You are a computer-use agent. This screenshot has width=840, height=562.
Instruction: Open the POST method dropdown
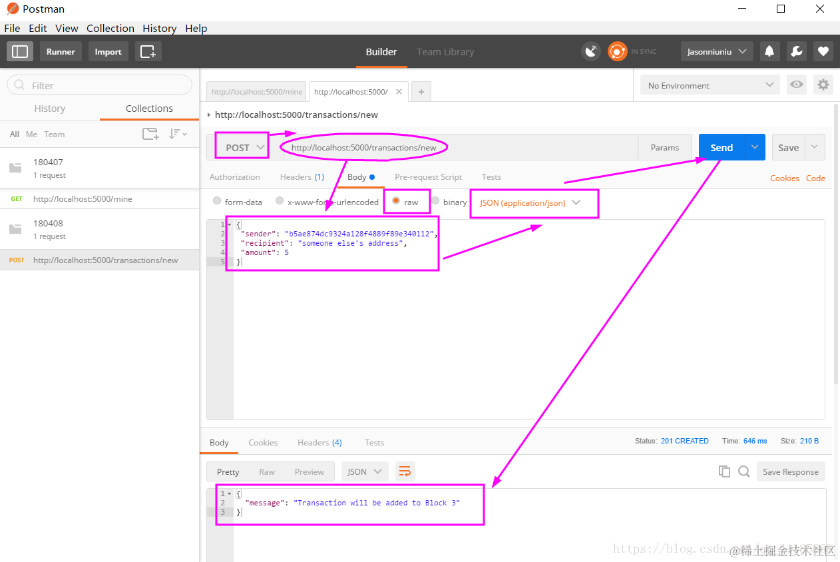pyautogui.click(x=245, y=147)
